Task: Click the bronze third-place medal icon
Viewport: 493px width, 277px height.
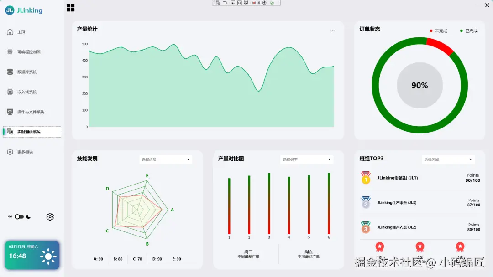Action: click(x=366, y=227)
